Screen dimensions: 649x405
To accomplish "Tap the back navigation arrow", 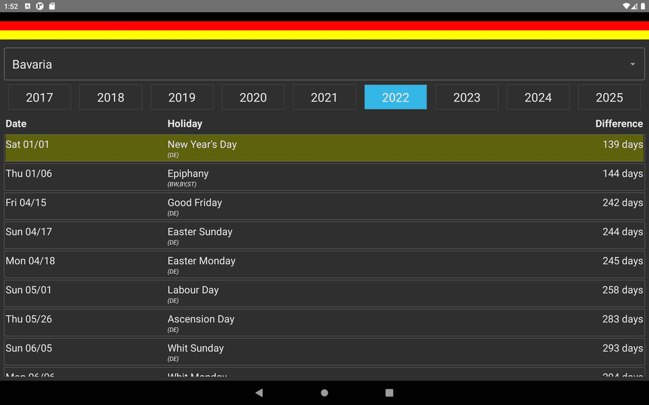I will tap(259, 392).
